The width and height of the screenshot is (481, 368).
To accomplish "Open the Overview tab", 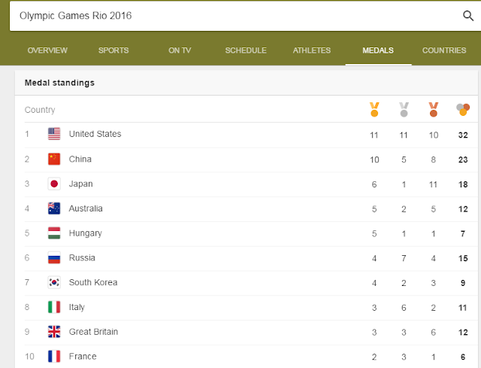I will pos(47,50).
